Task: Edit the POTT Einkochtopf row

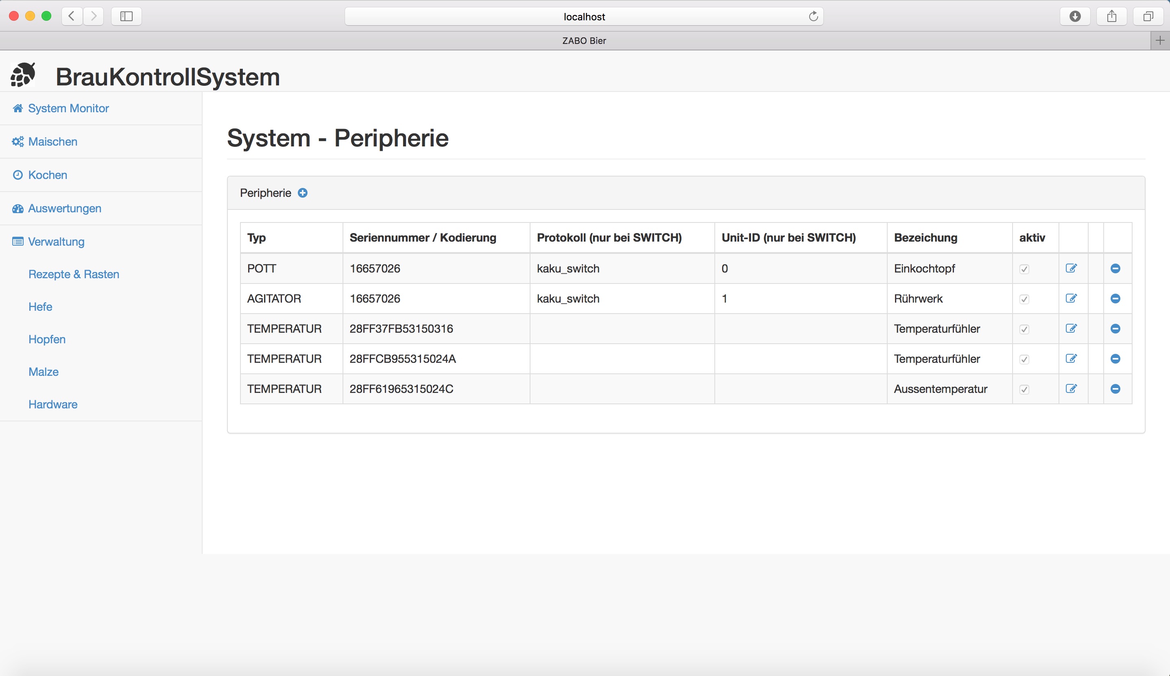Action: click(x=1071, y=268)
